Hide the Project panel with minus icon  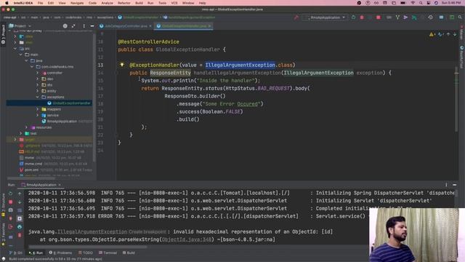(92, 26)
